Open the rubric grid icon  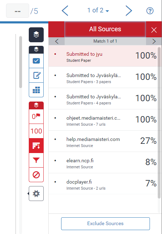(36, 90)
